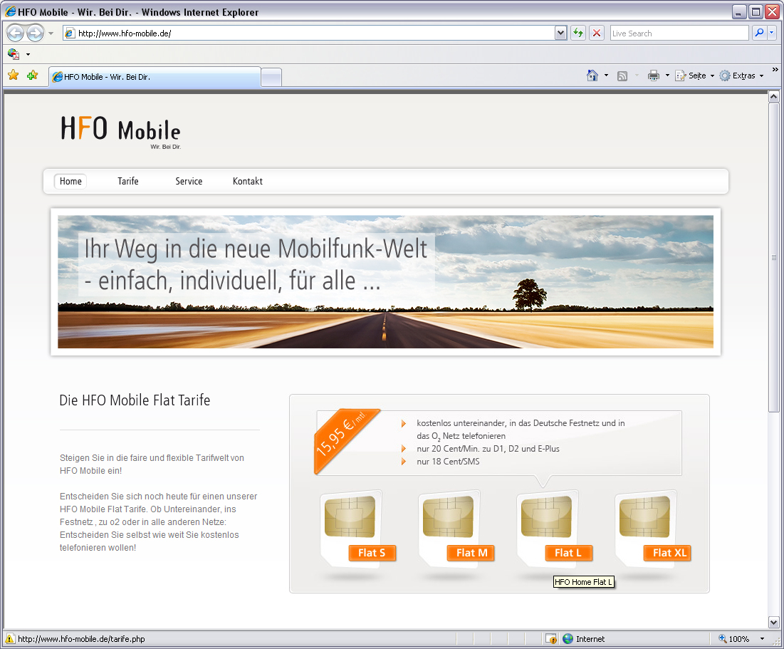
Task: Select the HFO Mobile browser tab
Action: (x=155, y=76)
